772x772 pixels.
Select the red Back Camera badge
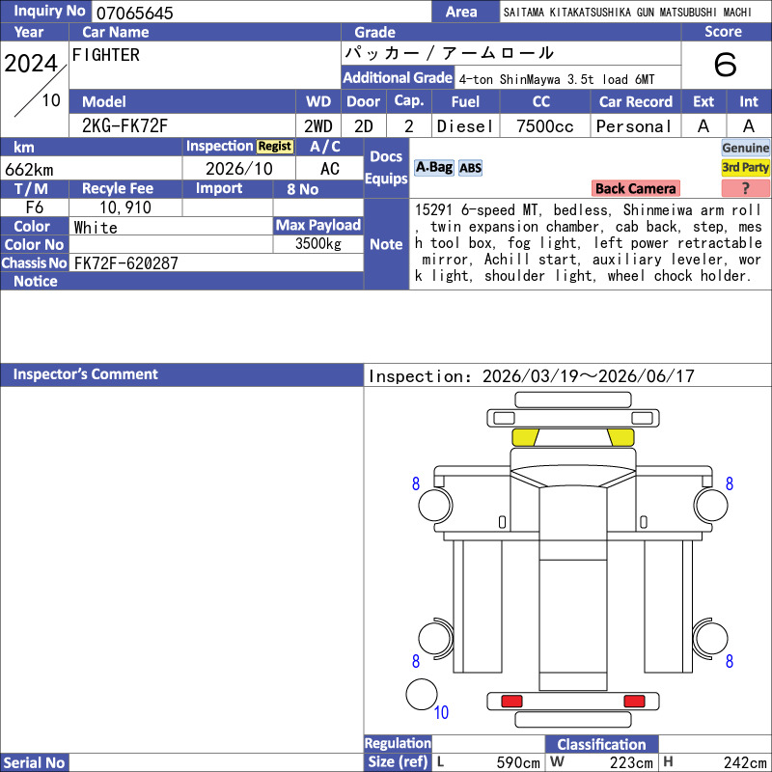635,188
